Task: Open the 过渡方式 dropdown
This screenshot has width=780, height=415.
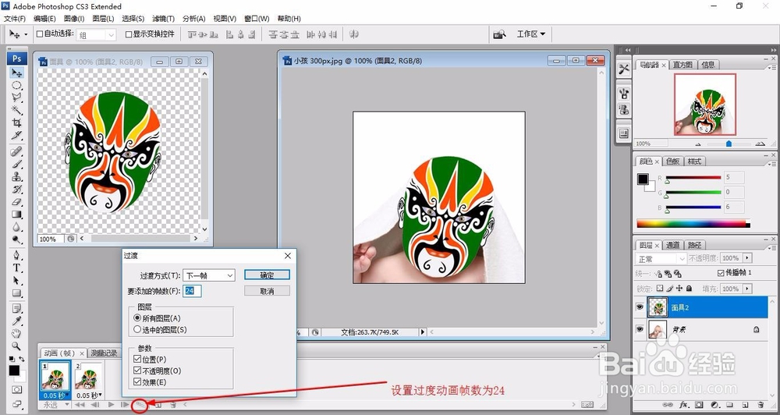Action: [x=209, y=275]
